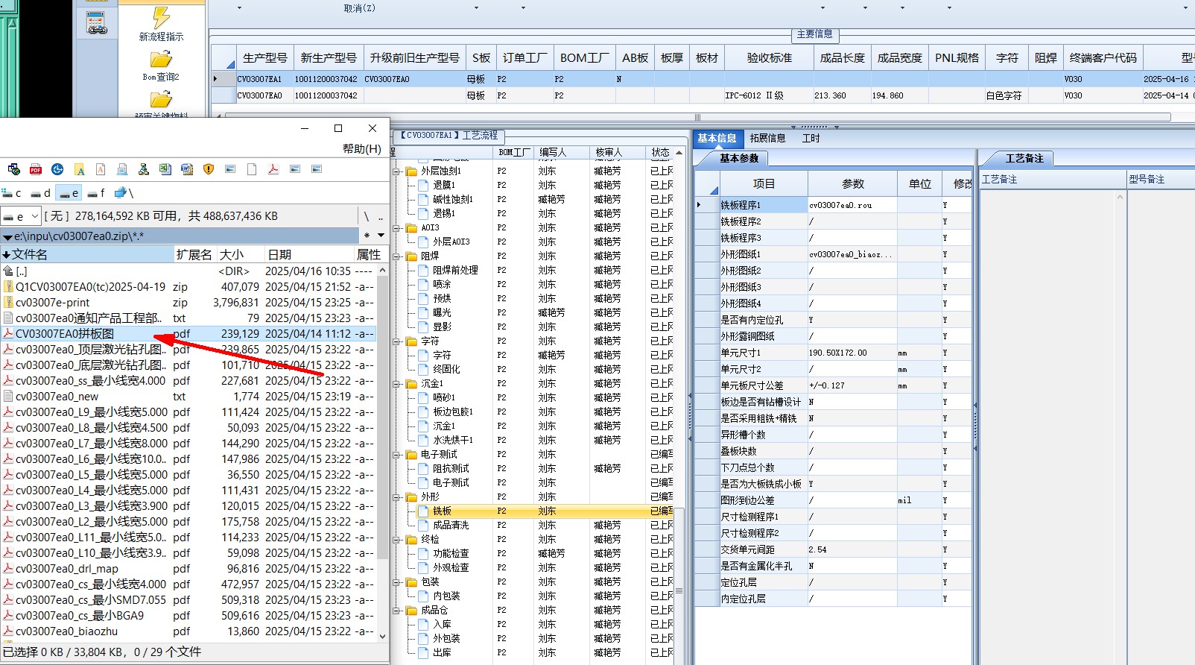Collapse the 包装 tree folder
This screenshot has width=1195, height=665.
pyautogui.click(x=398, y=582)
